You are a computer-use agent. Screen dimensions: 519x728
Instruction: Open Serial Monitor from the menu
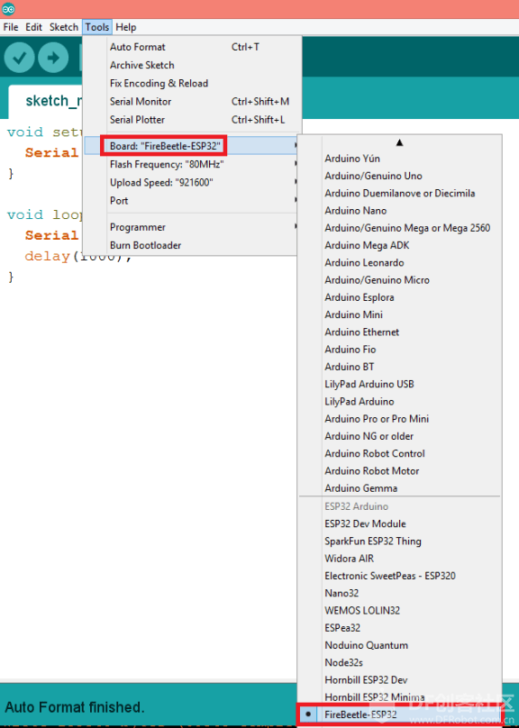(x=192, y=101)
